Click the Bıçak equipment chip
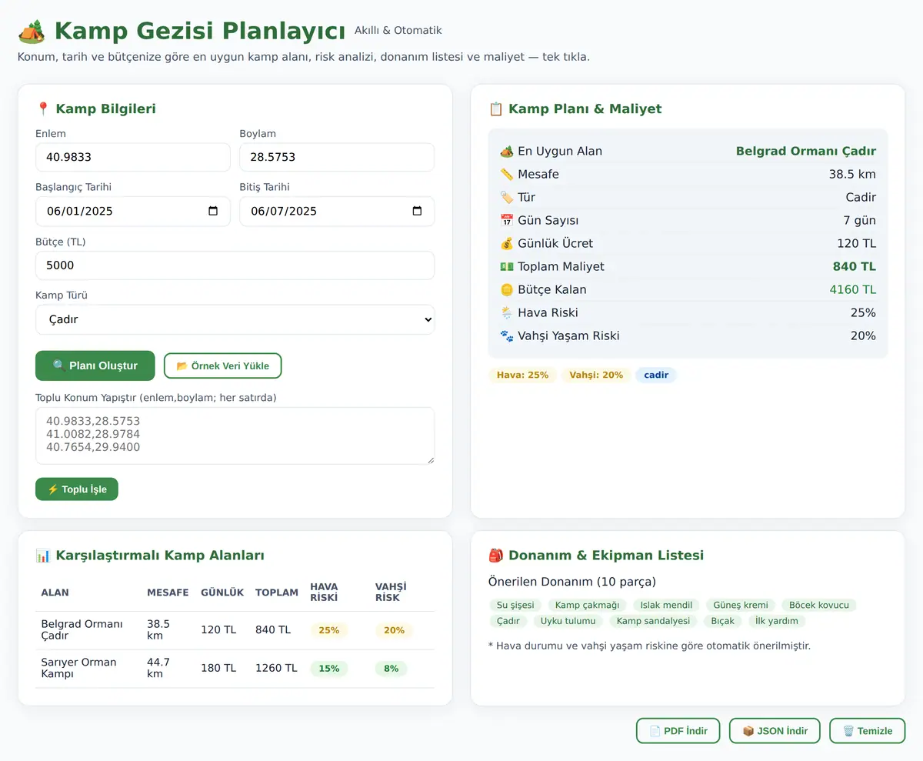 point(723,621)
